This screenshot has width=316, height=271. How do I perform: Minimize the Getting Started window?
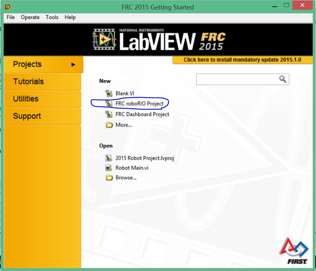click(x=274, y=6)
